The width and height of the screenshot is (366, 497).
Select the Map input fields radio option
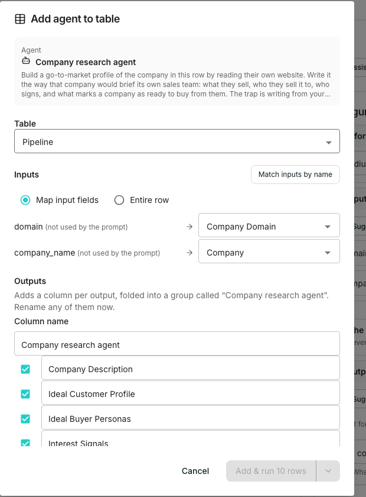[25, 200]
